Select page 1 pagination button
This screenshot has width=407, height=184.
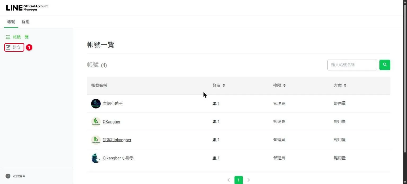[x=238, y=180]
